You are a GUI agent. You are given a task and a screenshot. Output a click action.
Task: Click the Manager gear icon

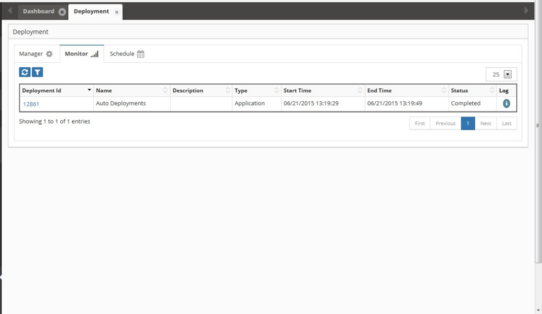[49, 53]
